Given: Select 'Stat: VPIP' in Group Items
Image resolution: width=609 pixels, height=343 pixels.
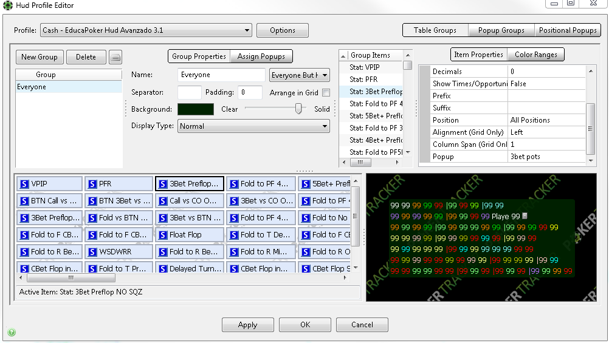Looking at the screenshot, I should pos(371,67).
